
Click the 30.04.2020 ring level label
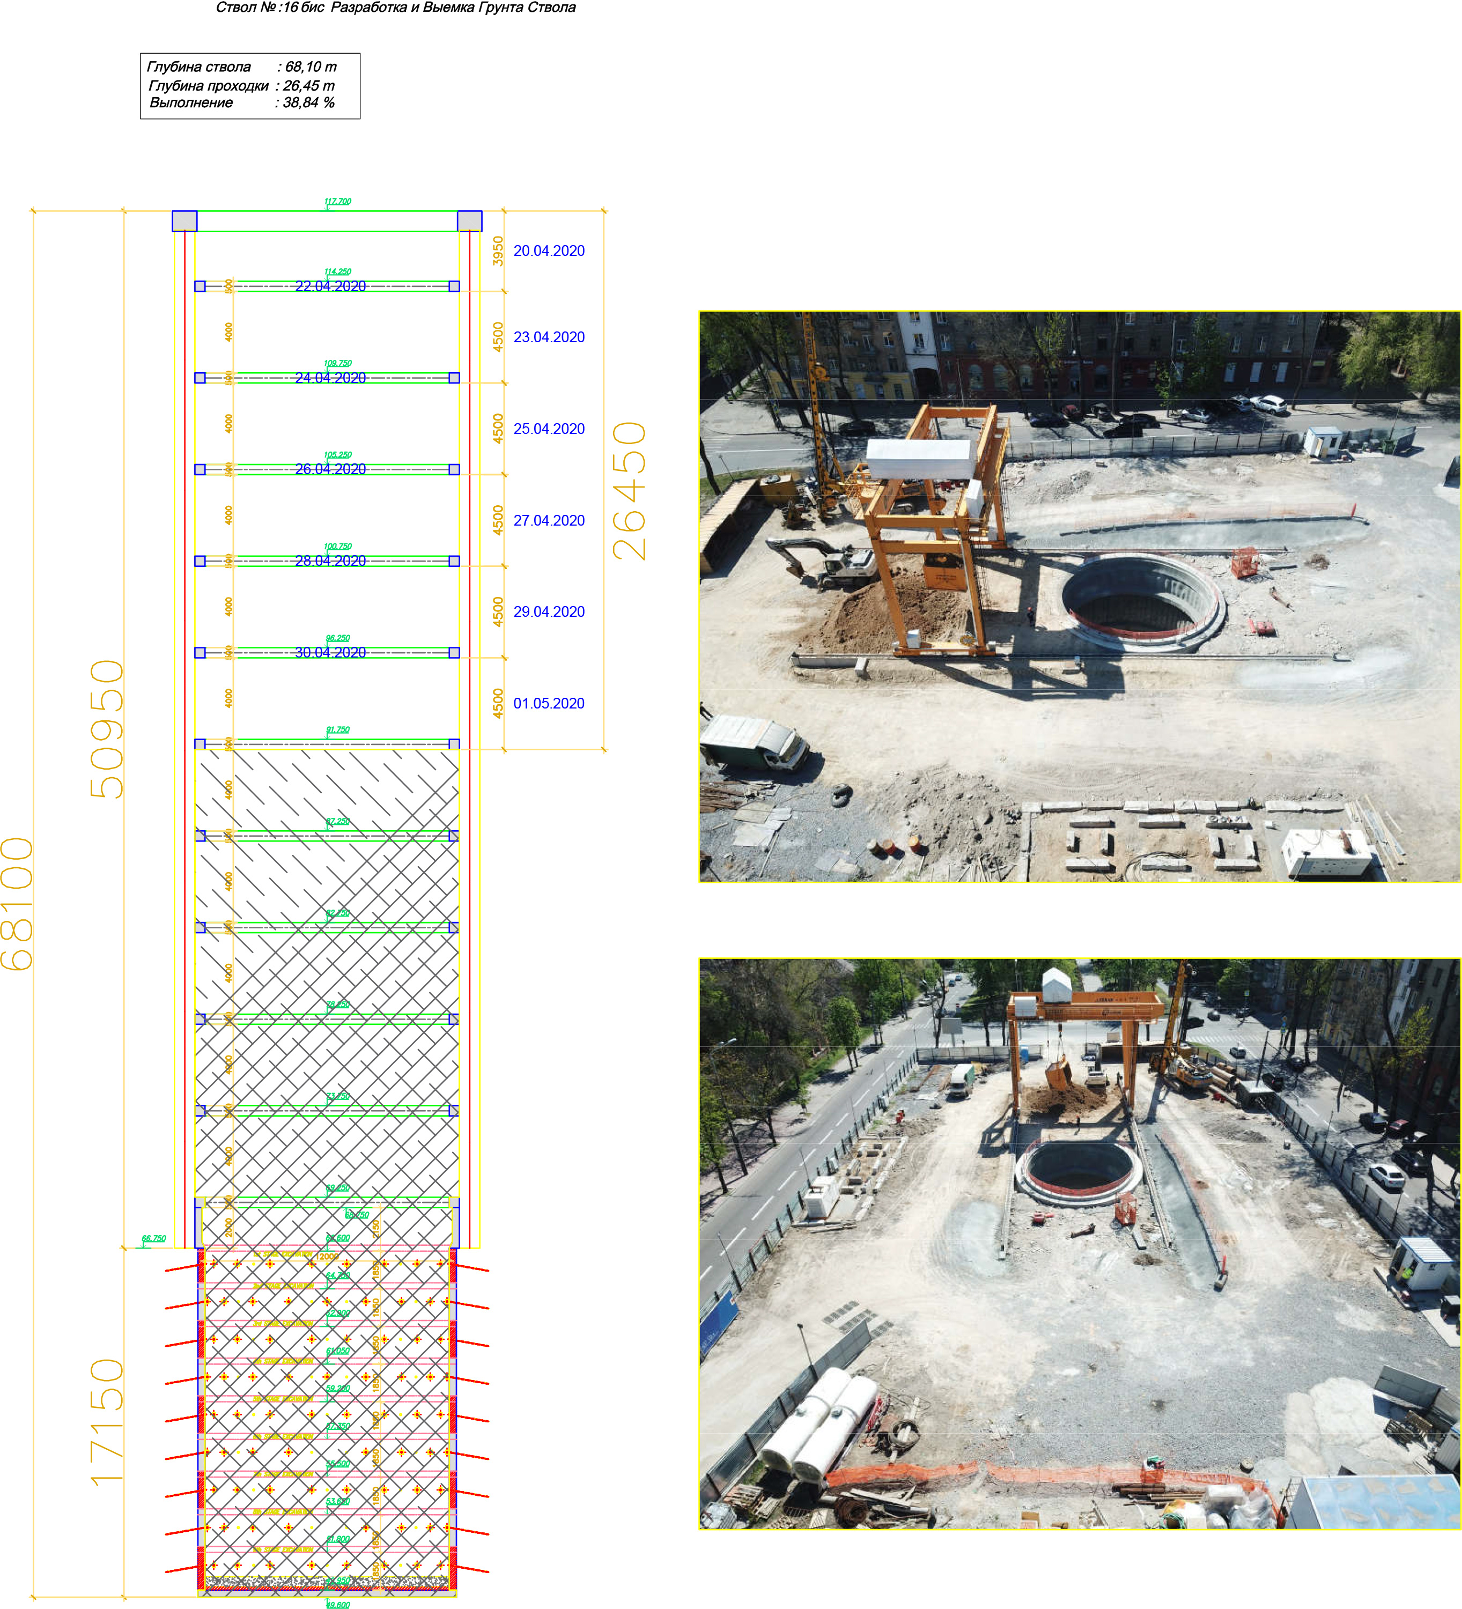(x=330, y=652)
